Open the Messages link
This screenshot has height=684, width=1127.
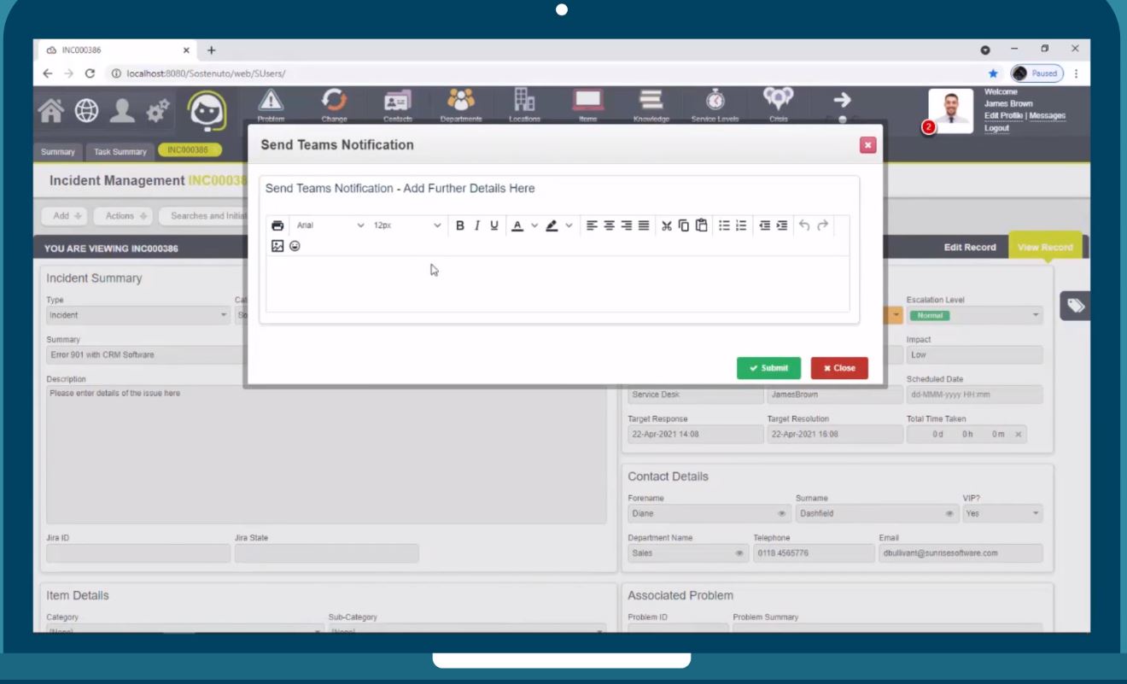1048,116
